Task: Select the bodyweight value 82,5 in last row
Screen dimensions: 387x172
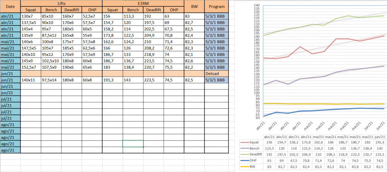Action: [x=194, y=80]
